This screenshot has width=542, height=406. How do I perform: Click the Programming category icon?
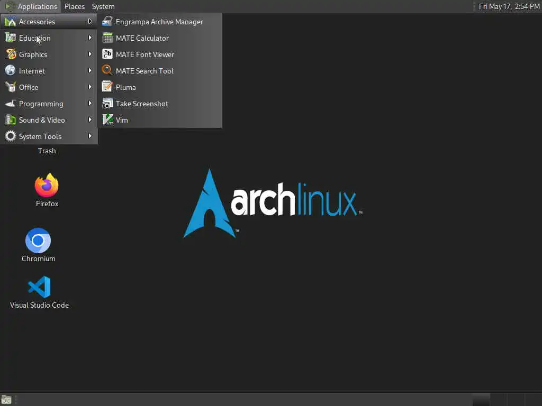(x=11, y=103)
